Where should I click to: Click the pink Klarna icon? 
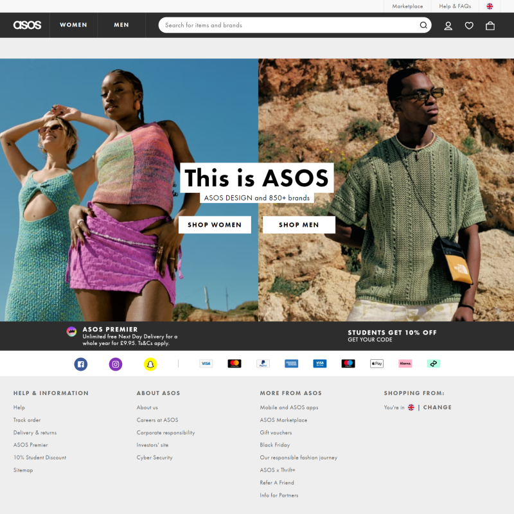click(x=405, y=364)
